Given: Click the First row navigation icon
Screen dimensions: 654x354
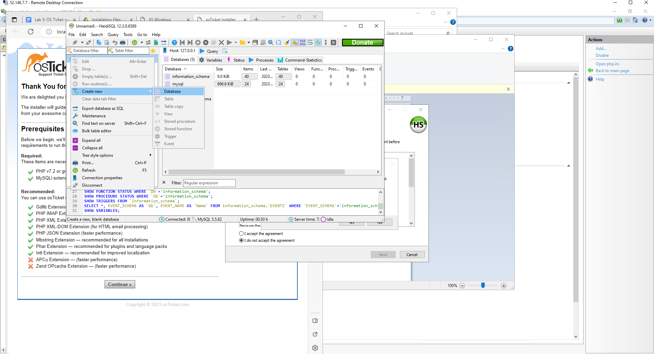Looking at the screenshot, I should point(182,43).
